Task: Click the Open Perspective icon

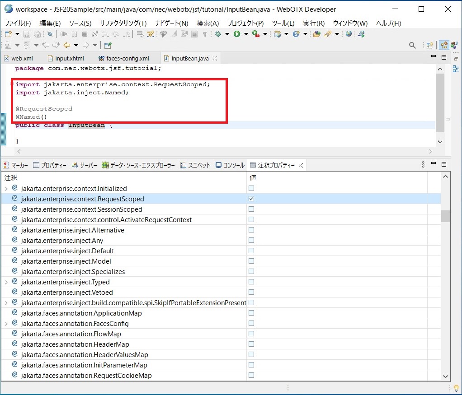Action: click(429, 45)
